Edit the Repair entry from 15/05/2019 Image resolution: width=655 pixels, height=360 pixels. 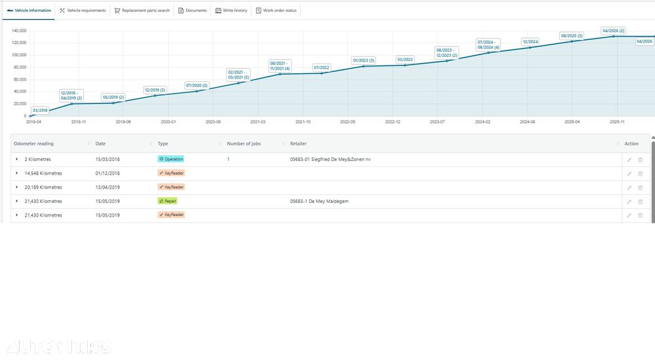[x=629, y=202]
